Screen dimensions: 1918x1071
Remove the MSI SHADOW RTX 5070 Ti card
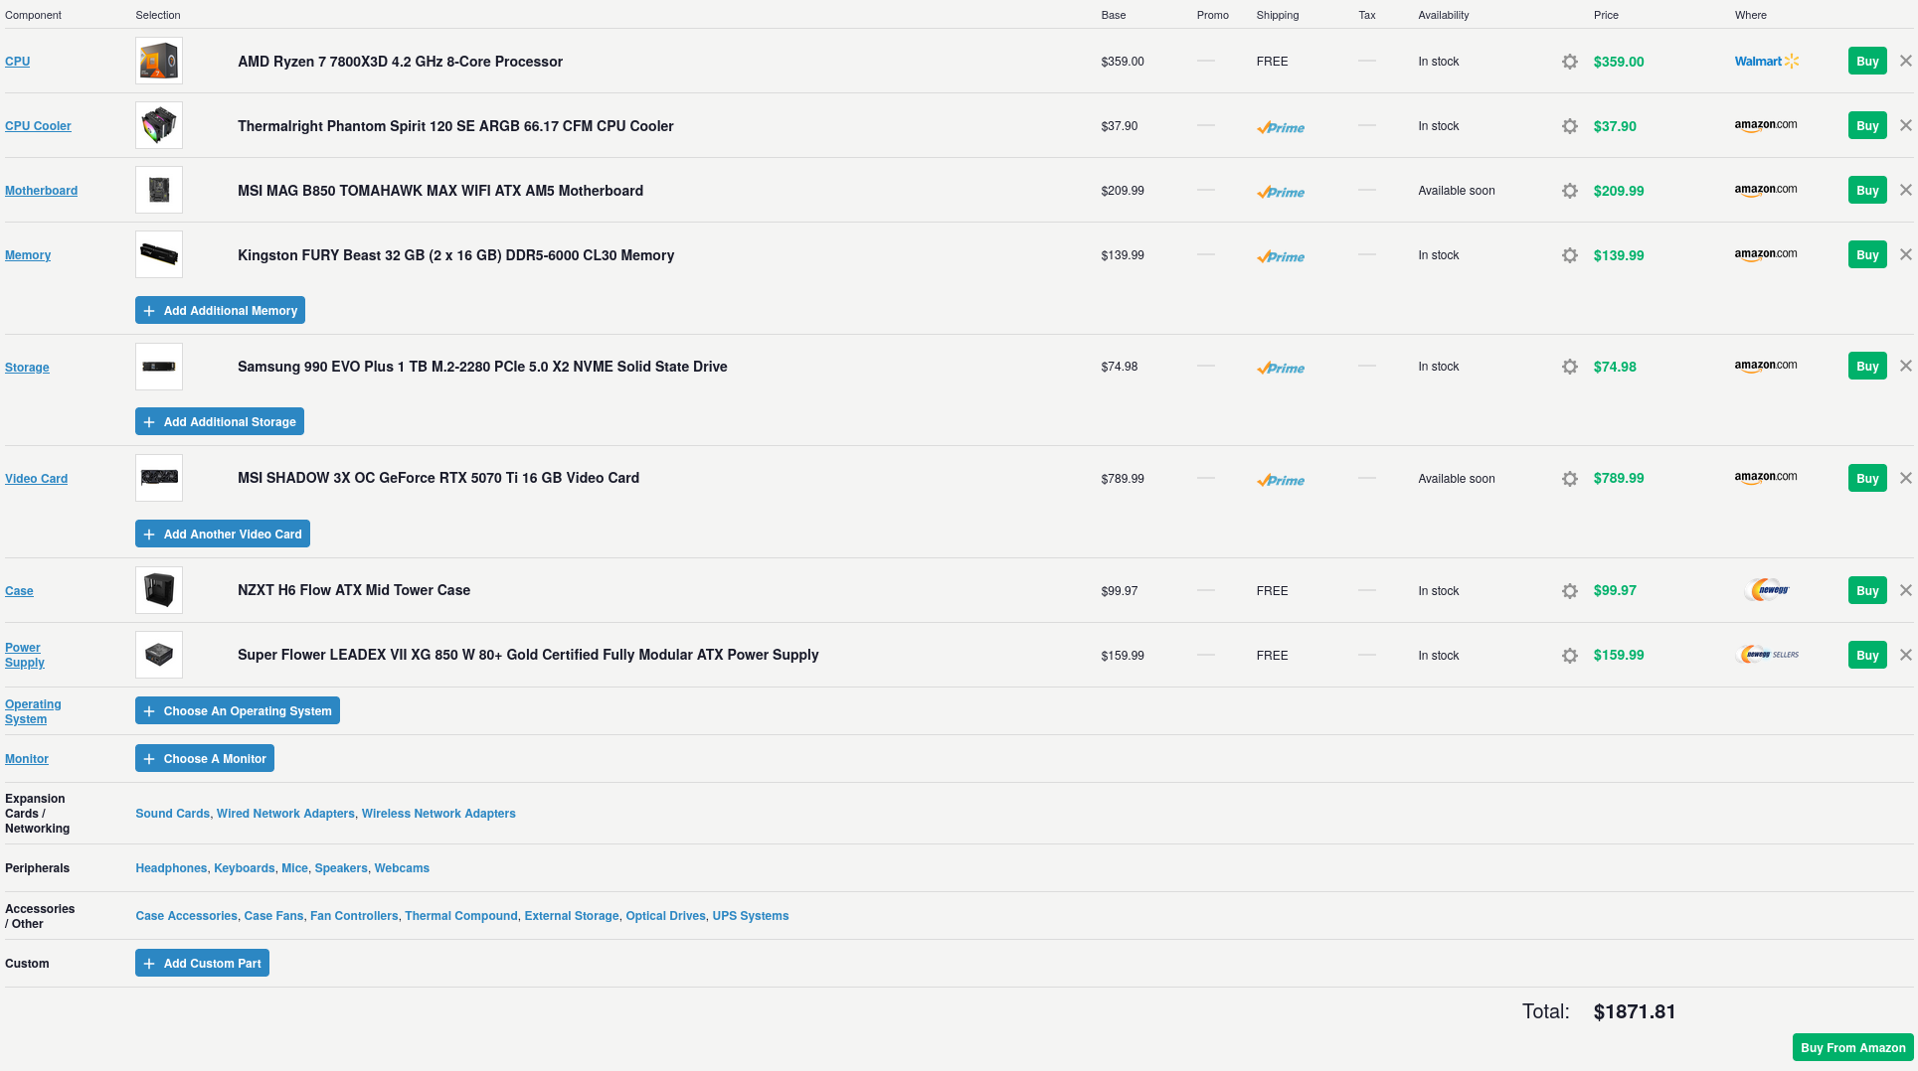(x=1906, y=478)
